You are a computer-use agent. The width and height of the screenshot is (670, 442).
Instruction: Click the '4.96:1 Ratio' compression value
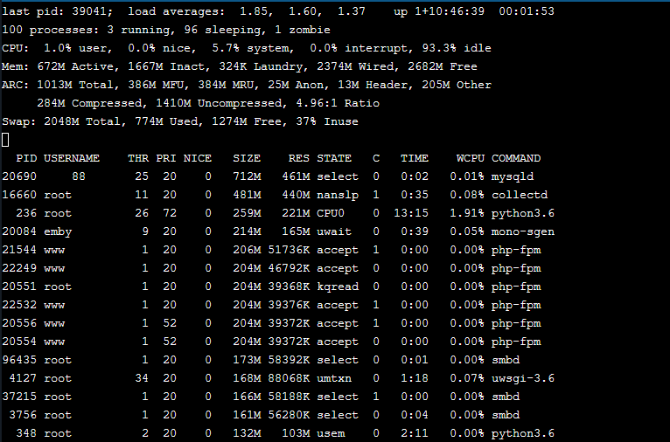click(x=338, y=103)
